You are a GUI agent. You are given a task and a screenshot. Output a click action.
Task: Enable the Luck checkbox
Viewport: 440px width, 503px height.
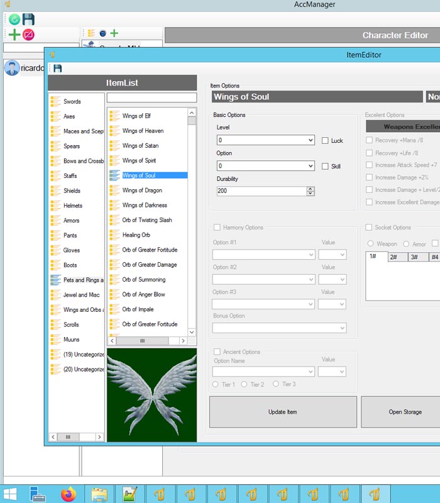click(325, 140)
